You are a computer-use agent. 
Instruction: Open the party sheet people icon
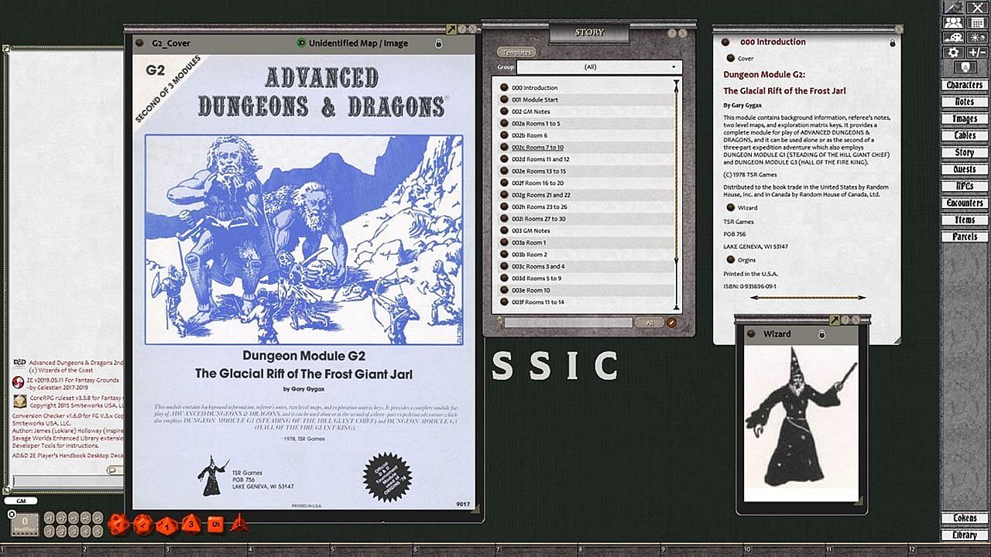click(953, 23)
